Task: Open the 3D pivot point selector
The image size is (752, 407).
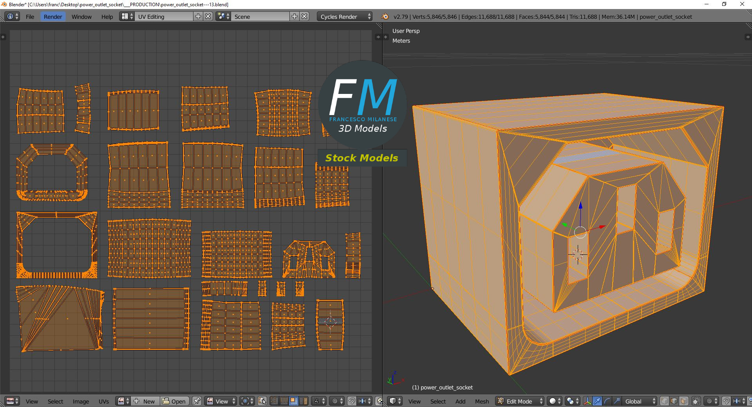Action: click(x=573, y=401)
